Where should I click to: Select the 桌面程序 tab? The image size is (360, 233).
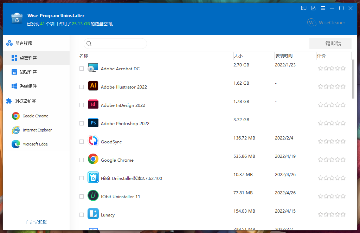[36, 58]
